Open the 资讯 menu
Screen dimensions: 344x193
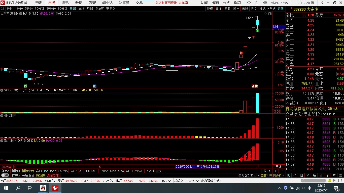(x=65, y=3)
